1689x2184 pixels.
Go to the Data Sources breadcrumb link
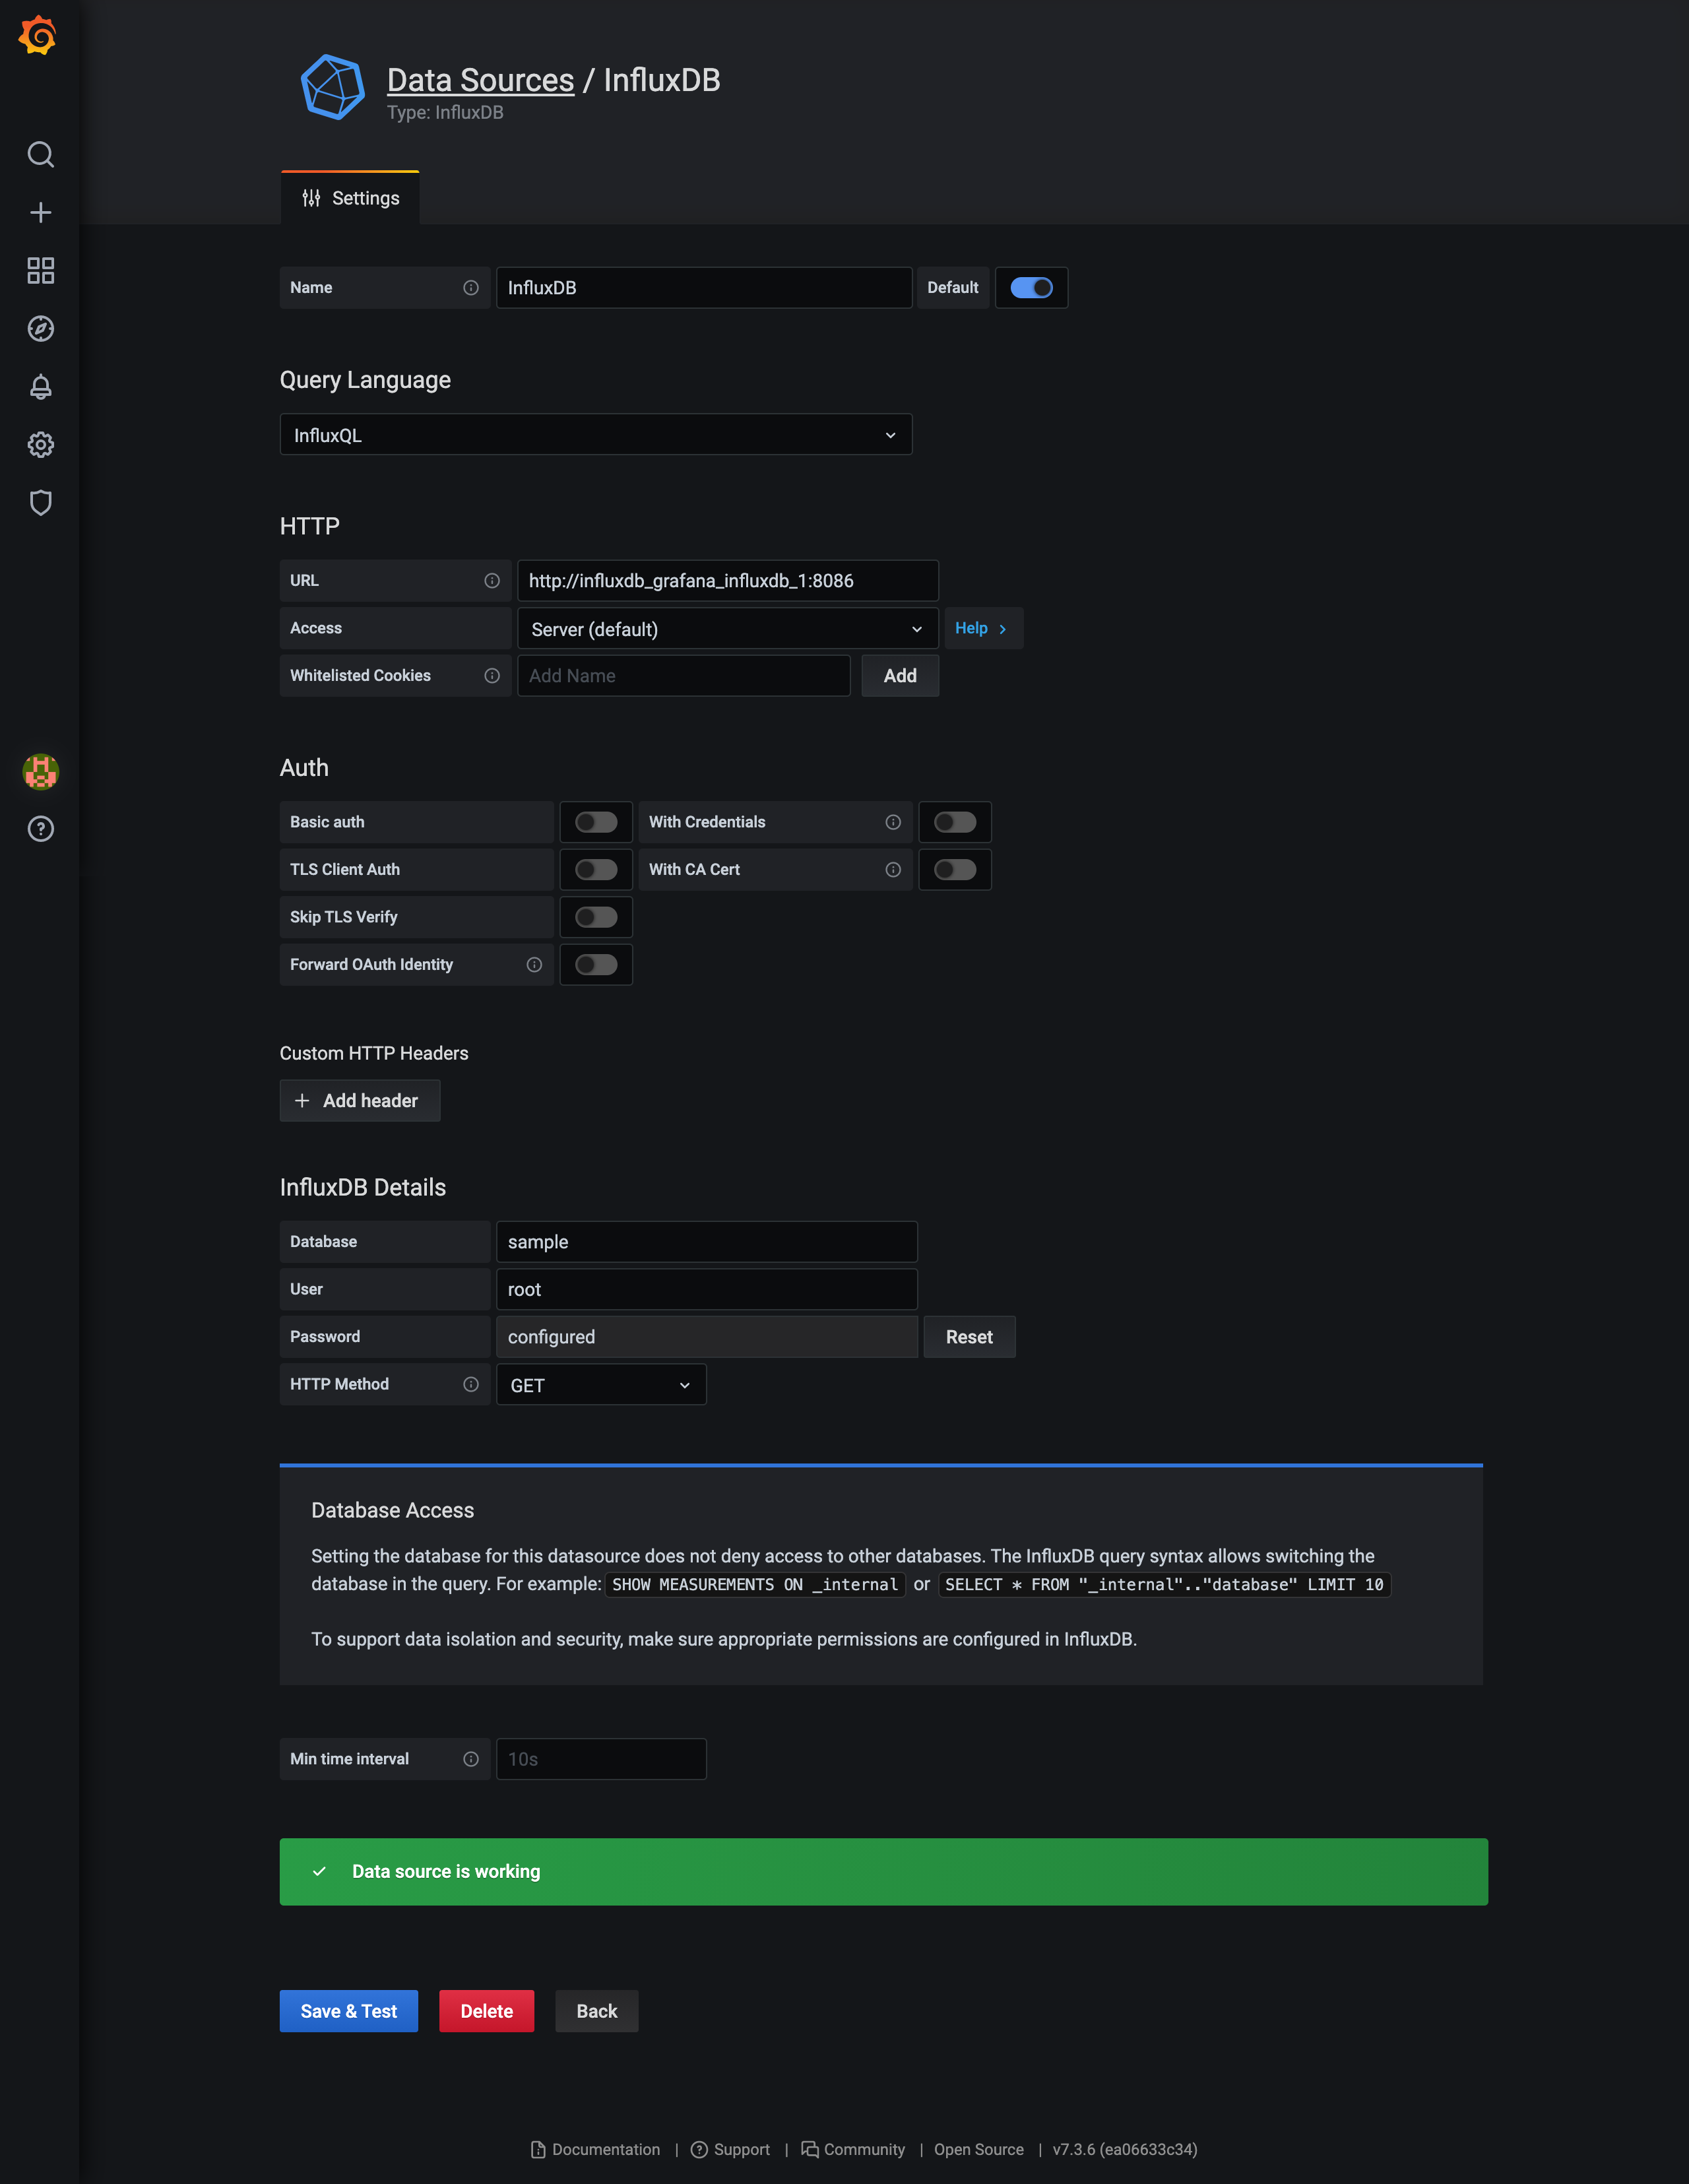click(480, 80)
